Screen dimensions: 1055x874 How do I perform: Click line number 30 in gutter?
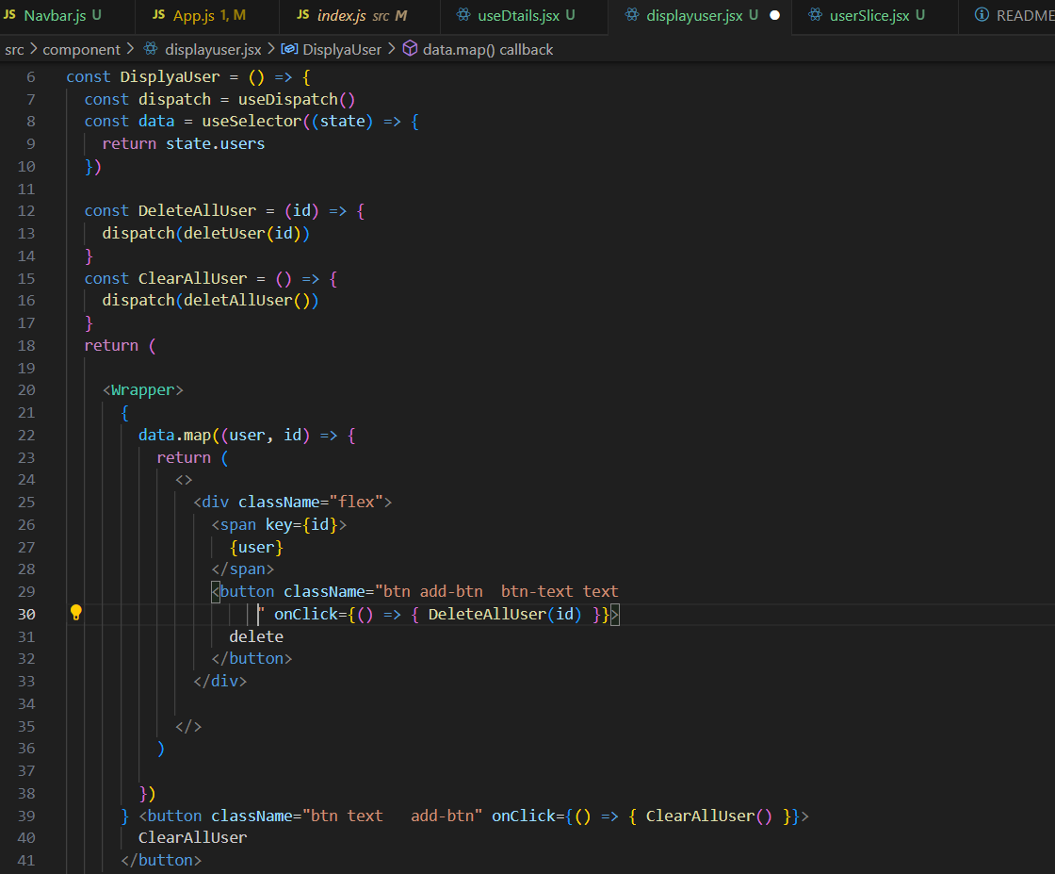tap(26, 614)
